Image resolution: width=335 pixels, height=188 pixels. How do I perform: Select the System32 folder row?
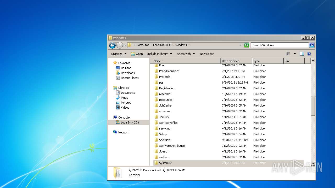click(x=228, y=163)
